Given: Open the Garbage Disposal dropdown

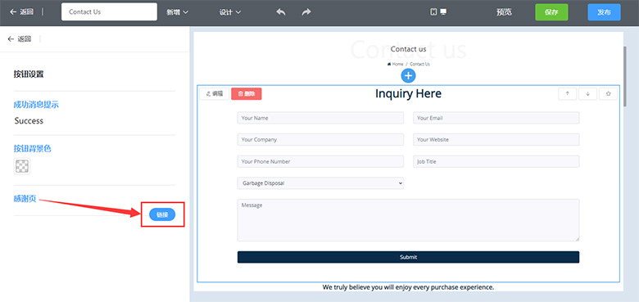Looking at the screenshot, I should [x=320, y=183].
